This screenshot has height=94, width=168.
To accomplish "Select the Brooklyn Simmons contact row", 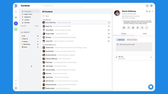I will (76, 55).
